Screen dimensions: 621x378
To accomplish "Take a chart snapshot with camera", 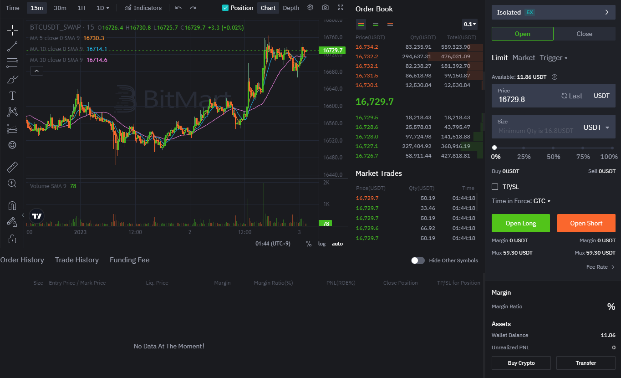I will pos(325,8).
